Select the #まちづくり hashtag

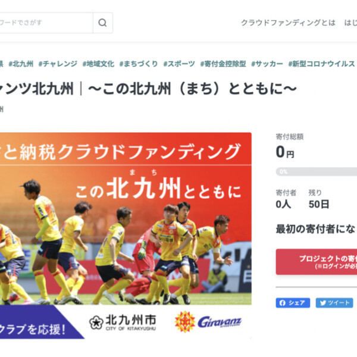tap(139, 64)
